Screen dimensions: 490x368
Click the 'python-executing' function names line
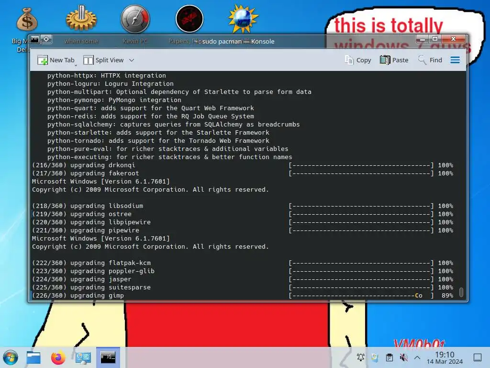(x=170, y=157)
